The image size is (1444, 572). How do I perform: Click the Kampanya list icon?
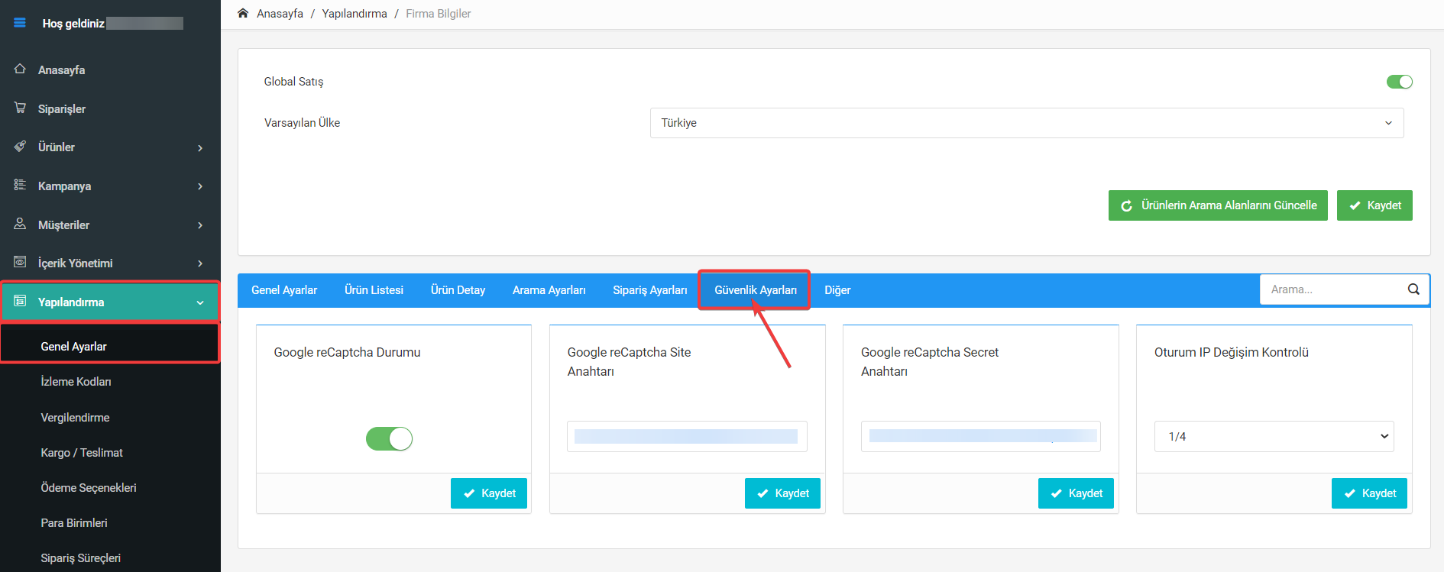pos(20,185)
